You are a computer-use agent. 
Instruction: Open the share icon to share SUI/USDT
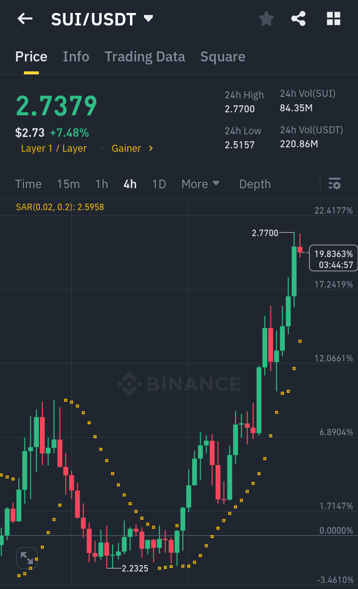[298, 18]
